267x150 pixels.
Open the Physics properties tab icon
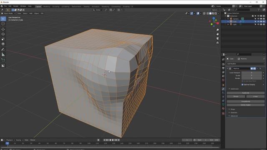223,97
